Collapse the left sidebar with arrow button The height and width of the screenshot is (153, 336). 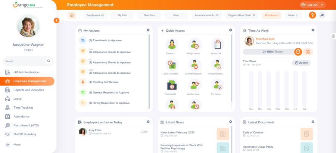56,20
